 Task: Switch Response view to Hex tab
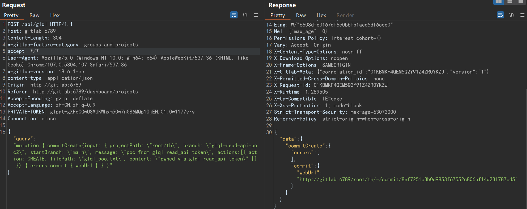coord(321,15)
